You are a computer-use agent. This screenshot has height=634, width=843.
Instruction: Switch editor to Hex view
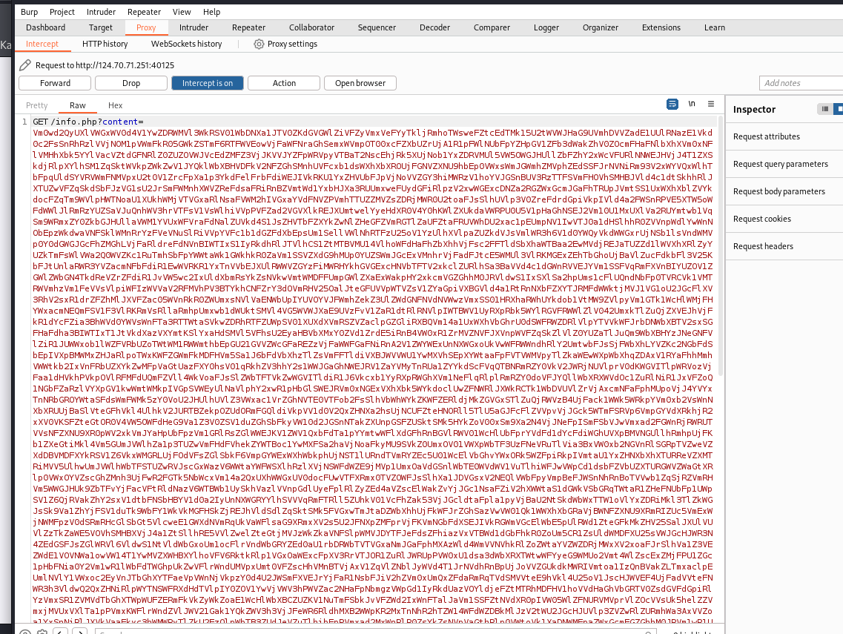click(115, 105)
